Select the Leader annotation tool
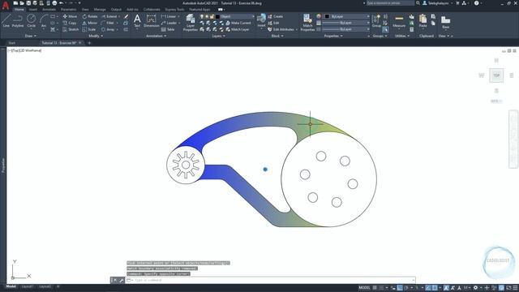 (169, 23)
